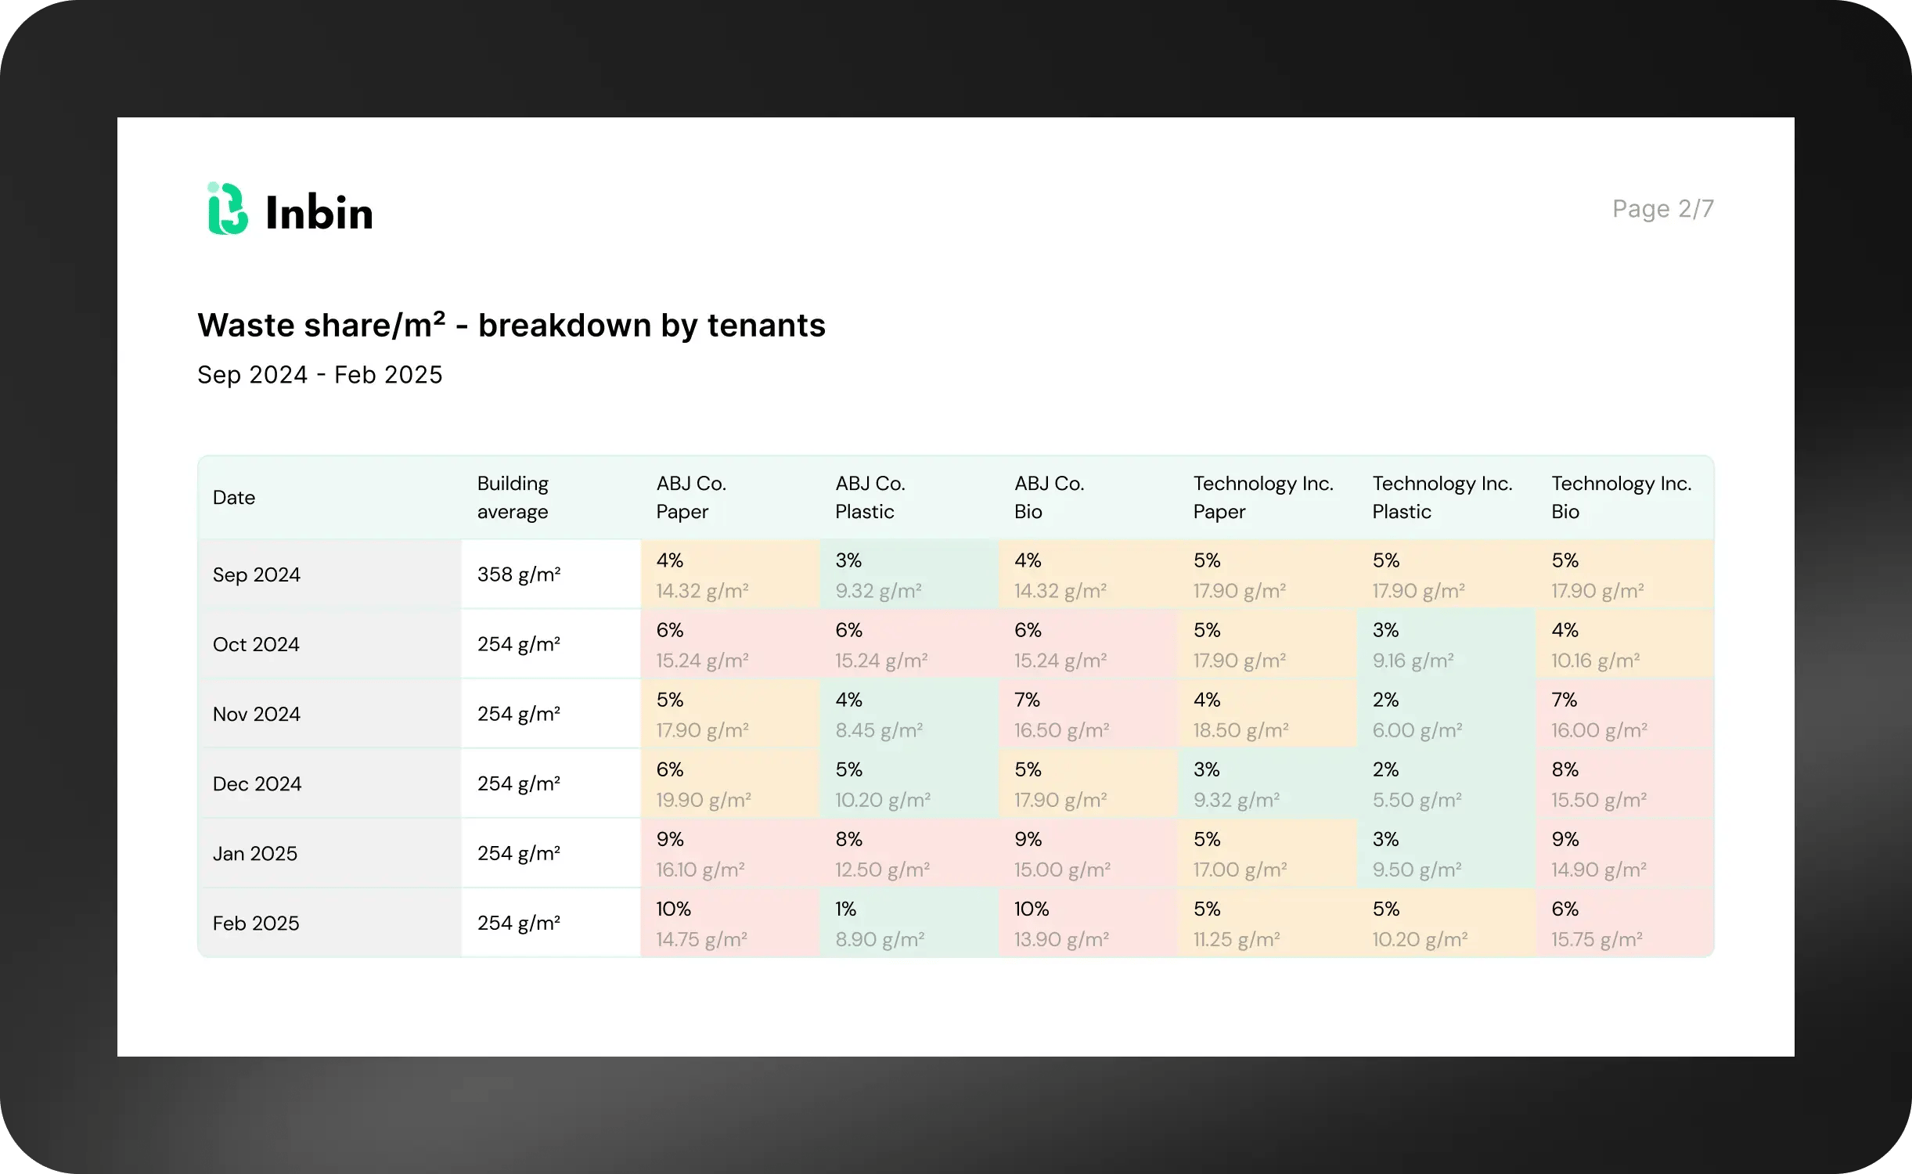
Task: Click the green Inbin logo icon
Action: coord(227,210)
